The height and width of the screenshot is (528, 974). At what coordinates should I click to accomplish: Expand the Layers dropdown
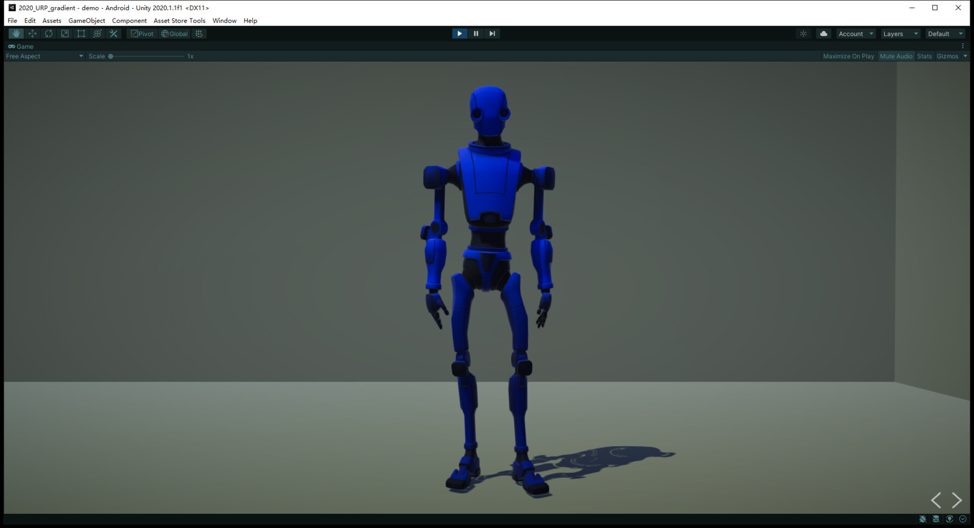coord(900,34)
